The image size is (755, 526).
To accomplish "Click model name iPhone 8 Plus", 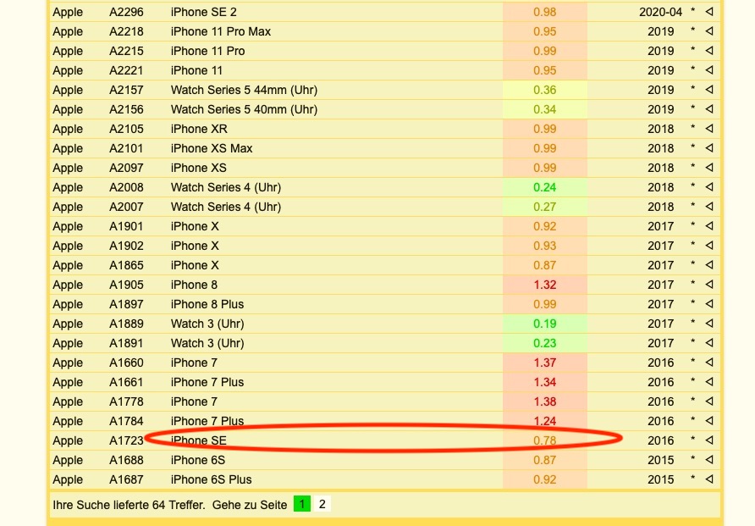I will point(207,304).
